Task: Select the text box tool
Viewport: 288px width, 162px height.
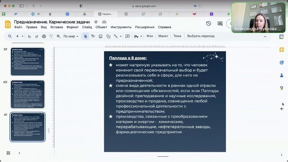Action: 93,36
